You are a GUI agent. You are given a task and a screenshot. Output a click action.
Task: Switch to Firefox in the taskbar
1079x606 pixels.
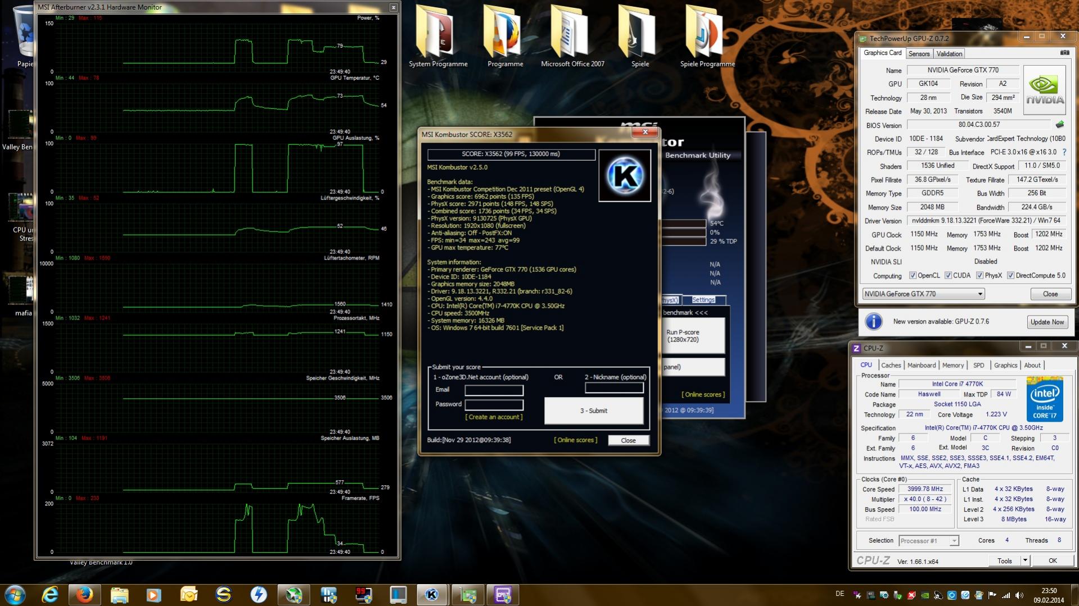pos(85,595)
